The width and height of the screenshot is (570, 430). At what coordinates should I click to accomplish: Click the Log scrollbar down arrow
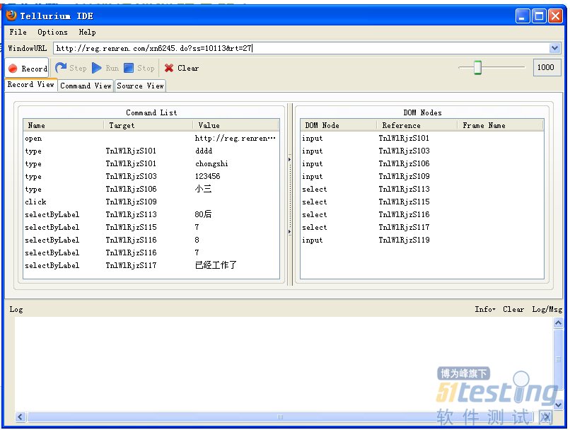[558, 405]
